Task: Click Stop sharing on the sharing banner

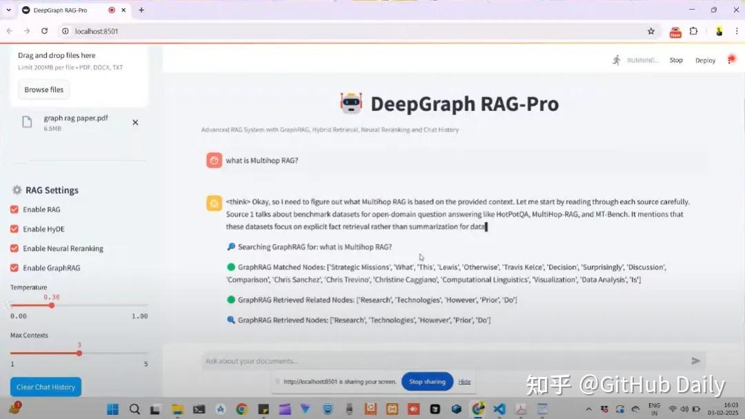Action: [x=427, y=381]
